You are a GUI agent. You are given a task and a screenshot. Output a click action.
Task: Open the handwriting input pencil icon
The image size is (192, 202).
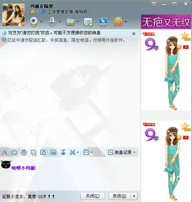tap(43, 152)
